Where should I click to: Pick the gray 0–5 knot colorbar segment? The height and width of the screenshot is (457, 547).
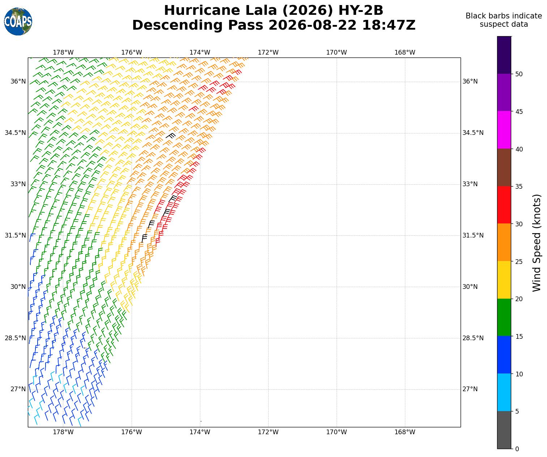[x=504, y=430]
